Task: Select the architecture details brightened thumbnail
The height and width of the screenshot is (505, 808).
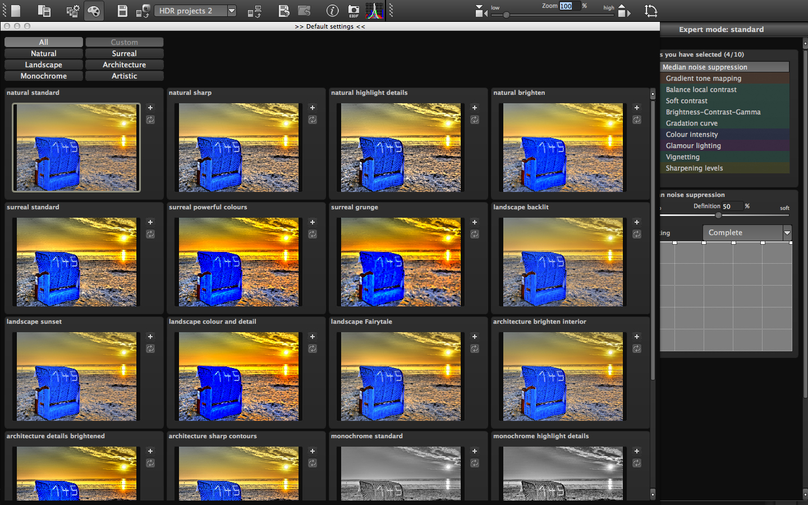Action: pos(76,473)
